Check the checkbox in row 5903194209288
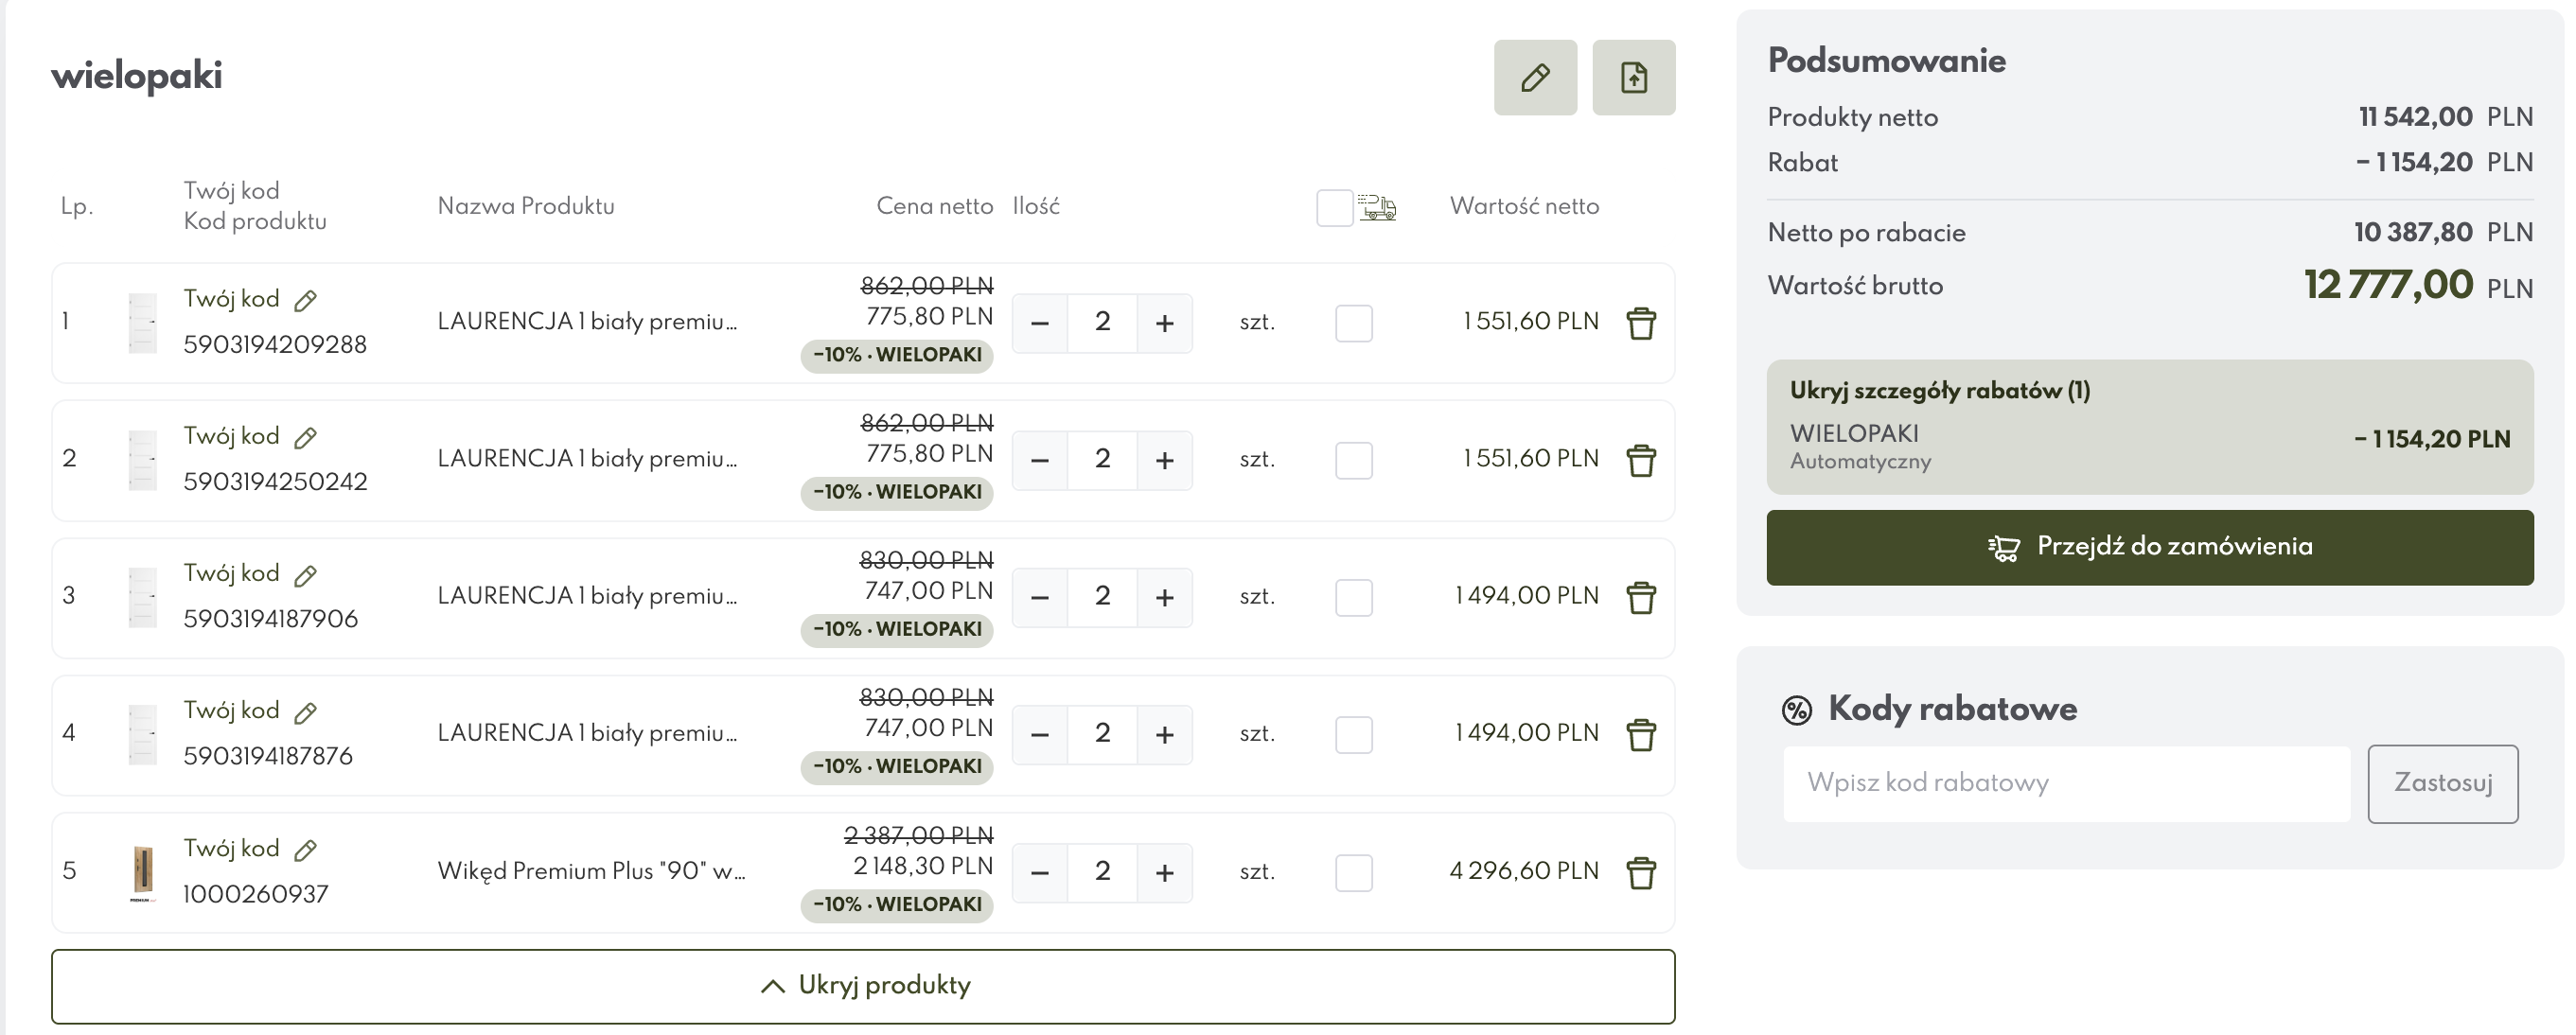 pyautogui.click(x=1353, y=323)
